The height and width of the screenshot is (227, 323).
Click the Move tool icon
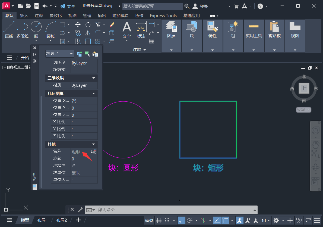[78, 24]
